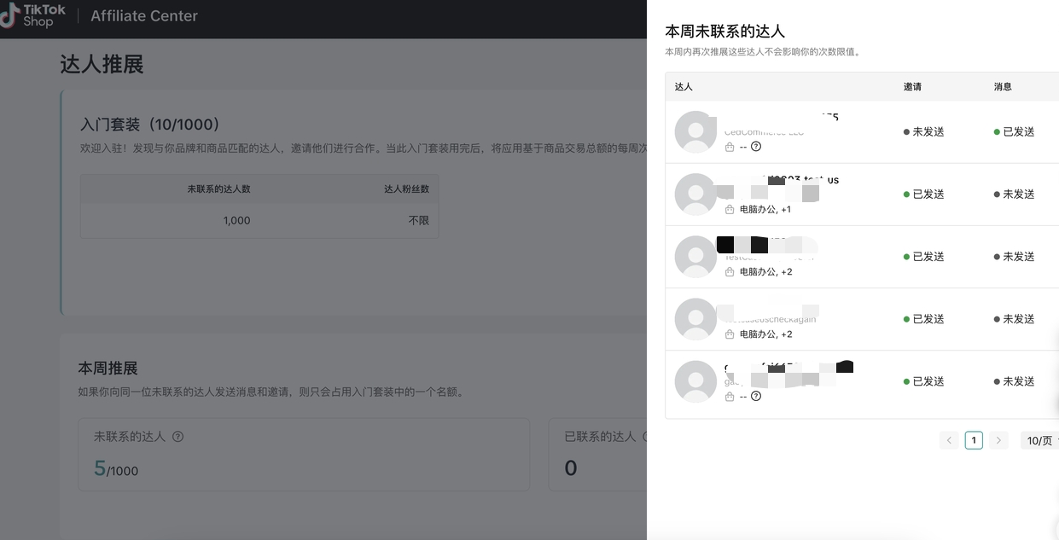The image size is (1059, 540).
Task: Go to next page using right arrow
Action: pos(999,440)
